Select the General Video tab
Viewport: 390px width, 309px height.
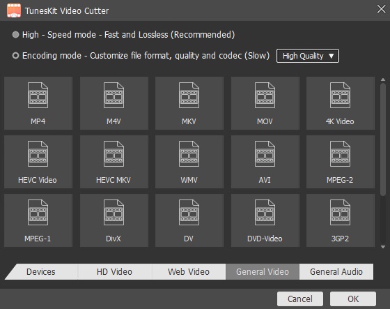coord(263,271)
